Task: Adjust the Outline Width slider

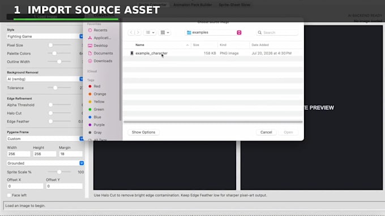Action: point(59,61)
